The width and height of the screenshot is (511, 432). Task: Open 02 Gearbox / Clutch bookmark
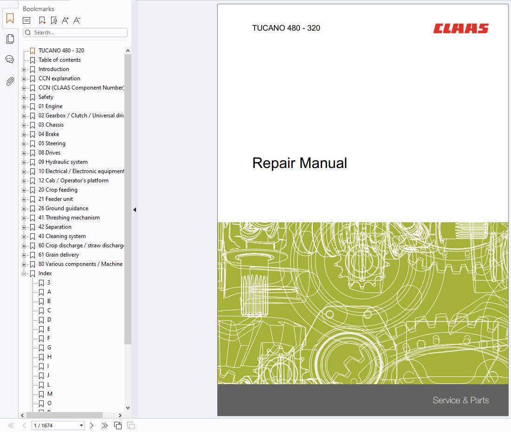[81, 116]
